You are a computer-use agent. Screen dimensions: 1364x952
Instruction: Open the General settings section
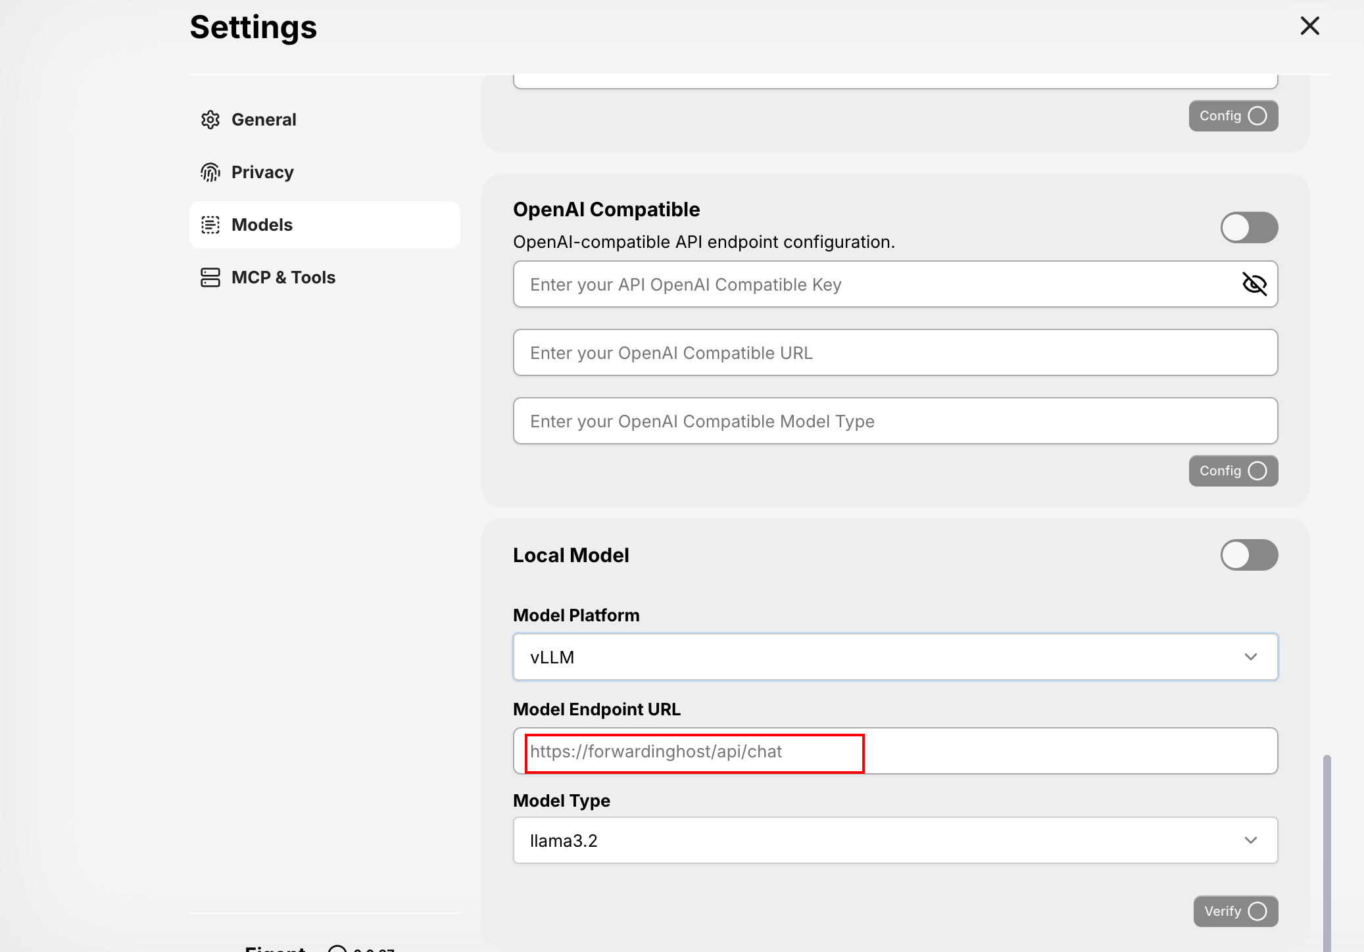pos(324,120)
